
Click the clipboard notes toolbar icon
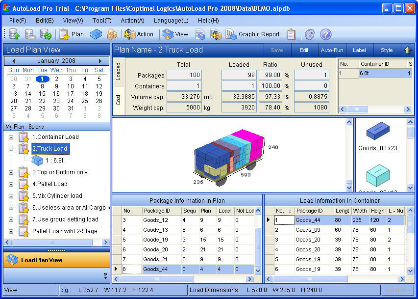click(291, 34)
